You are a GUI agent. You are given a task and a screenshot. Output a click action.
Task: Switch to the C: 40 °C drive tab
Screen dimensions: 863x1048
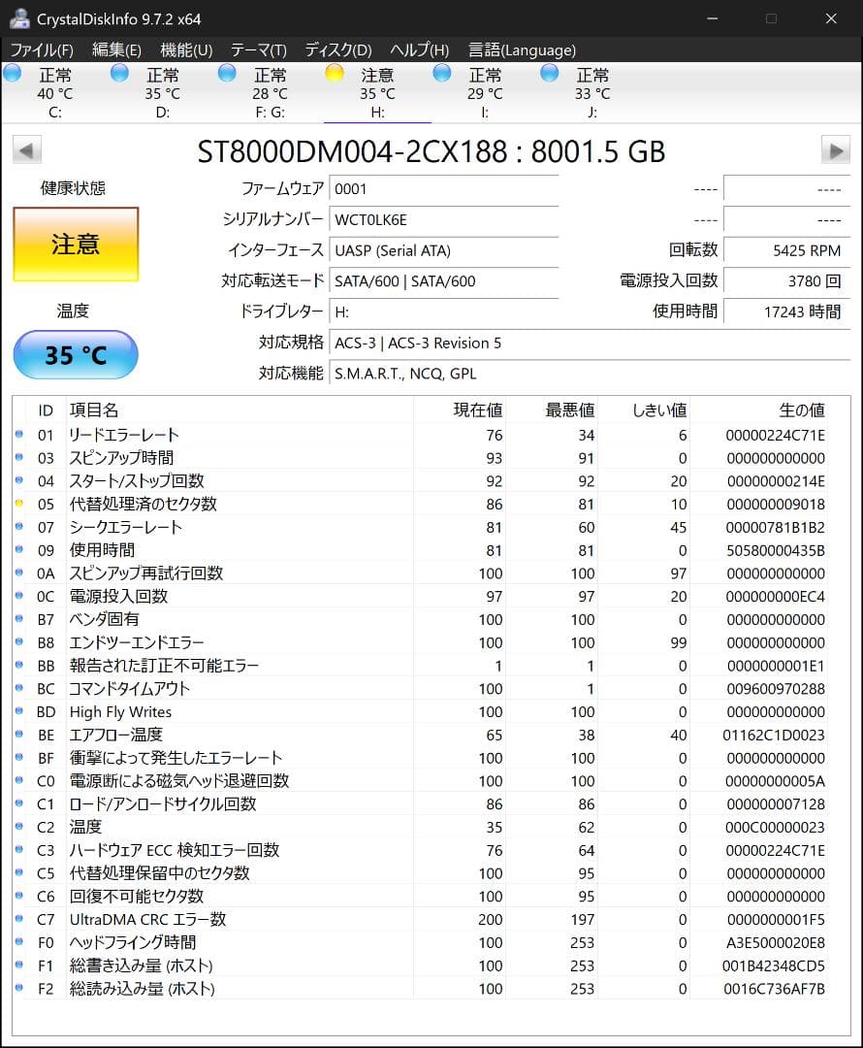(x=55, y=93)
